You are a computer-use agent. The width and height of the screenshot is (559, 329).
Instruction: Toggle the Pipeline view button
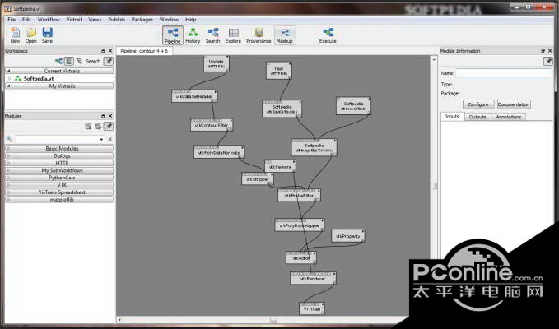[x=173, y=35]
